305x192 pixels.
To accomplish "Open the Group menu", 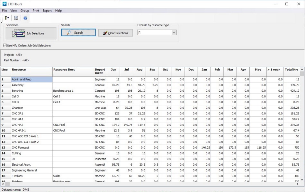I will (x=25, y=11).
